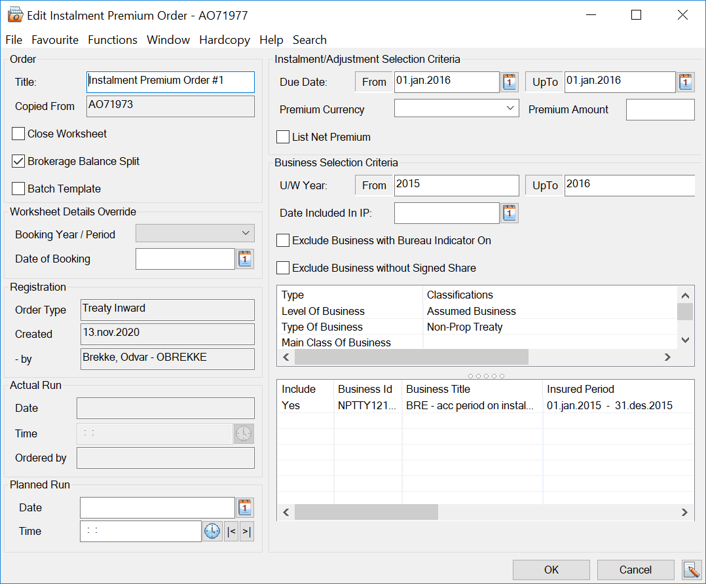
Task: Tick Exclude Business without Signed Share
Action: click(283, 268)
